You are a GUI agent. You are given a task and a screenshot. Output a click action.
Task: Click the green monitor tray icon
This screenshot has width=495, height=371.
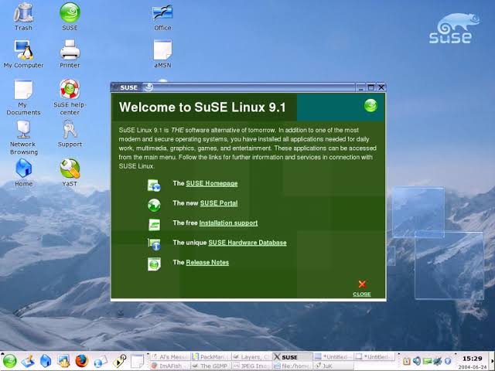427,361
